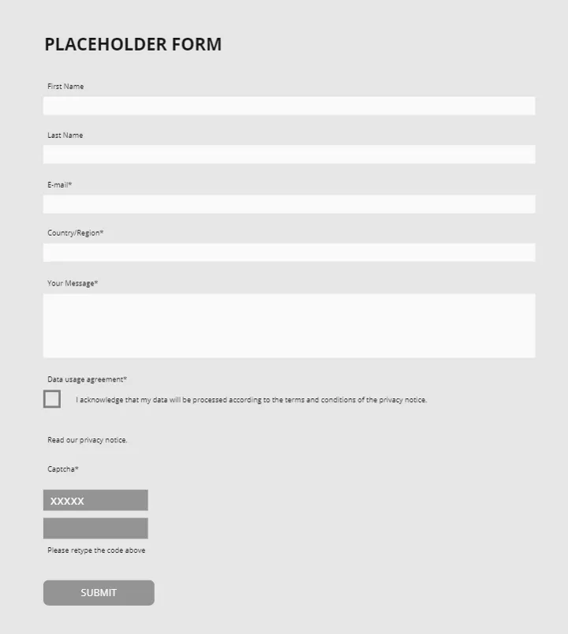Click the "Captcha*" label
Screen dimensions: 568x634
click(x=63, y=469)
